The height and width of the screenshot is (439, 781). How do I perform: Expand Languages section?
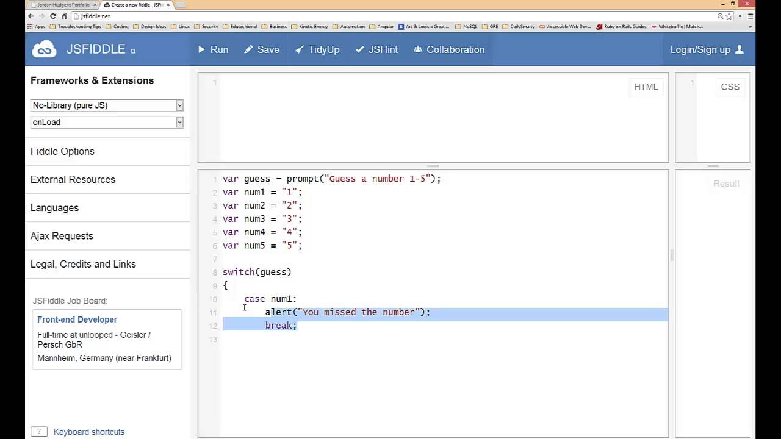[x=54, y=208]
